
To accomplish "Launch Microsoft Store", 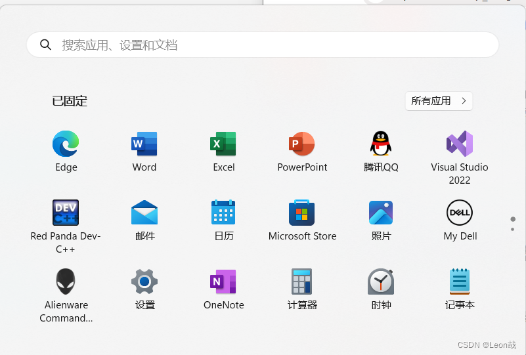I will click(302, 213).
